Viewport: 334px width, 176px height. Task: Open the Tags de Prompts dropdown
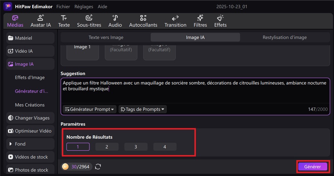[143, 109]
